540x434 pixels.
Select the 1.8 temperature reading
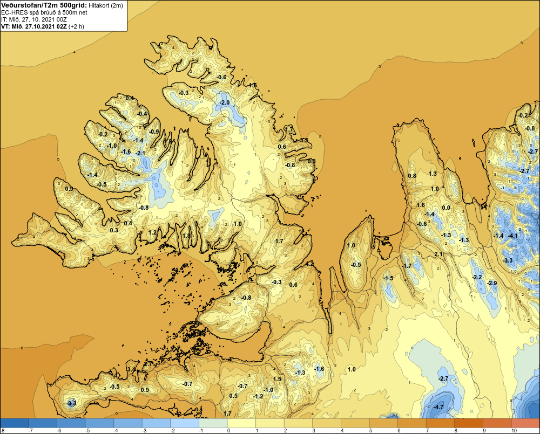186,236
